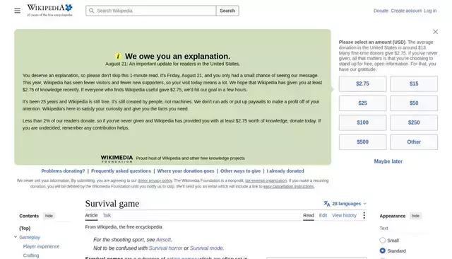This screenshot has width=452, height=259.
Task: Select the $25 donation amount
Action: (362, 103)
